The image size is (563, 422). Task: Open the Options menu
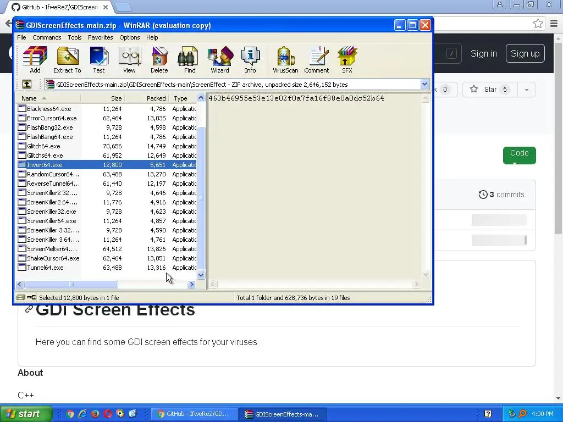point(130,37)
